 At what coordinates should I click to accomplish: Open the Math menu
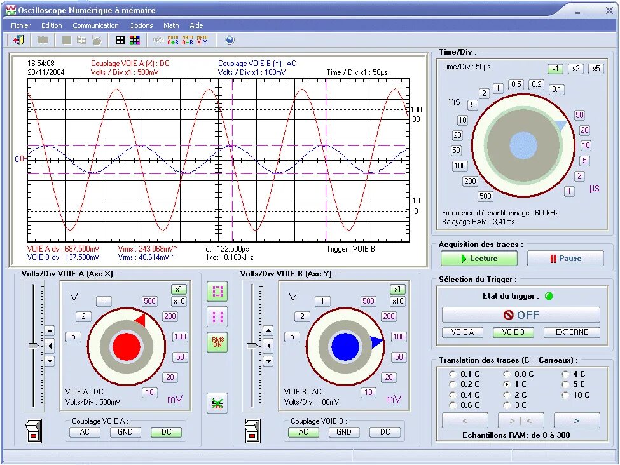[x=171, y=25]
